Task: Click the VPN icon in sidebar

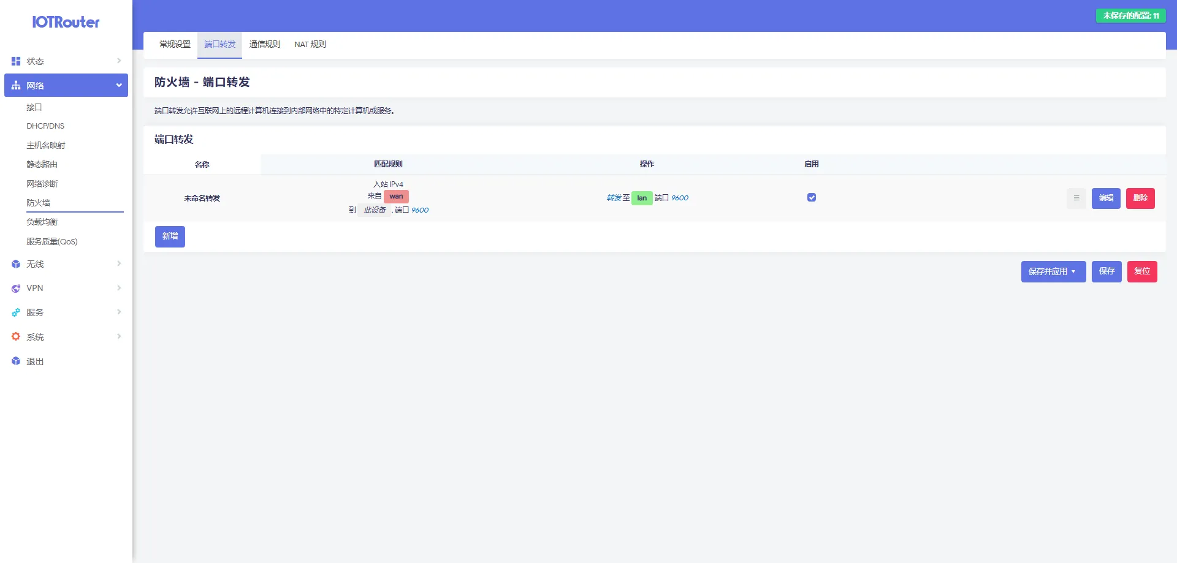Action: point(16,289)
